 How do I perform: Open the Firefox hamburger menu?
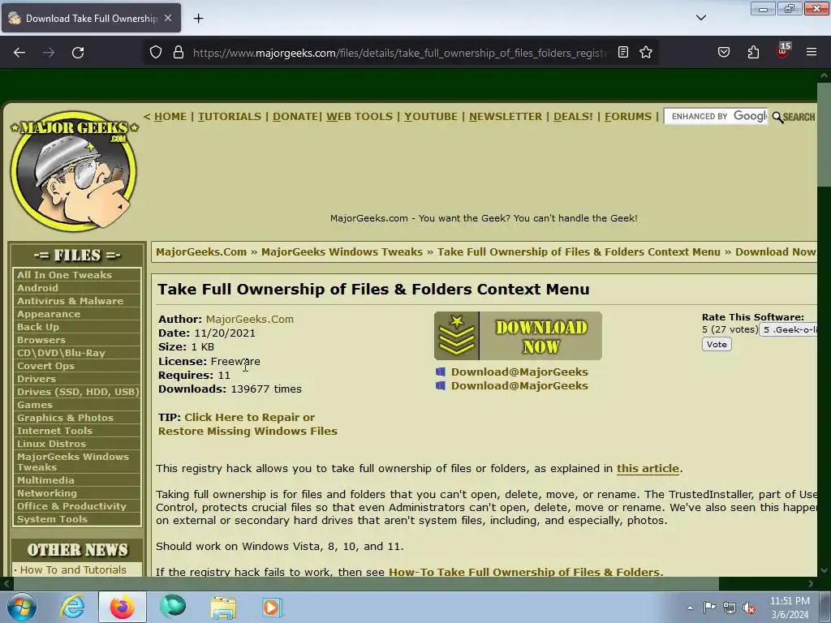pyautogui.click(x=812, y=52)
